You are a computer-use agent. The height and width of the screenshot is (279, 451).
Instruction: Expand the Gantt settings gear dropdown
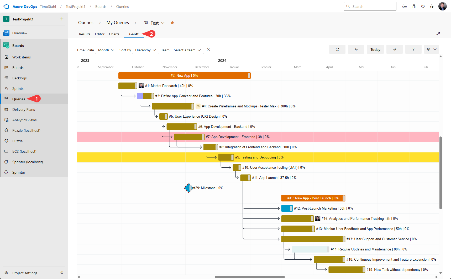431,49
